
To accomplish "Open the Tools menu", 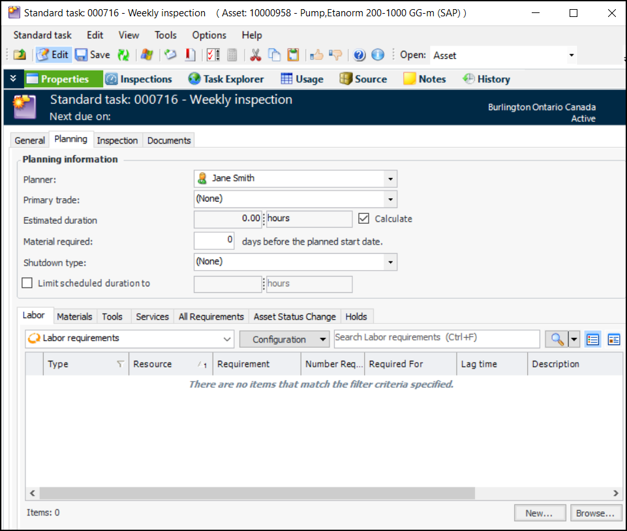I will tap(166, 35).
